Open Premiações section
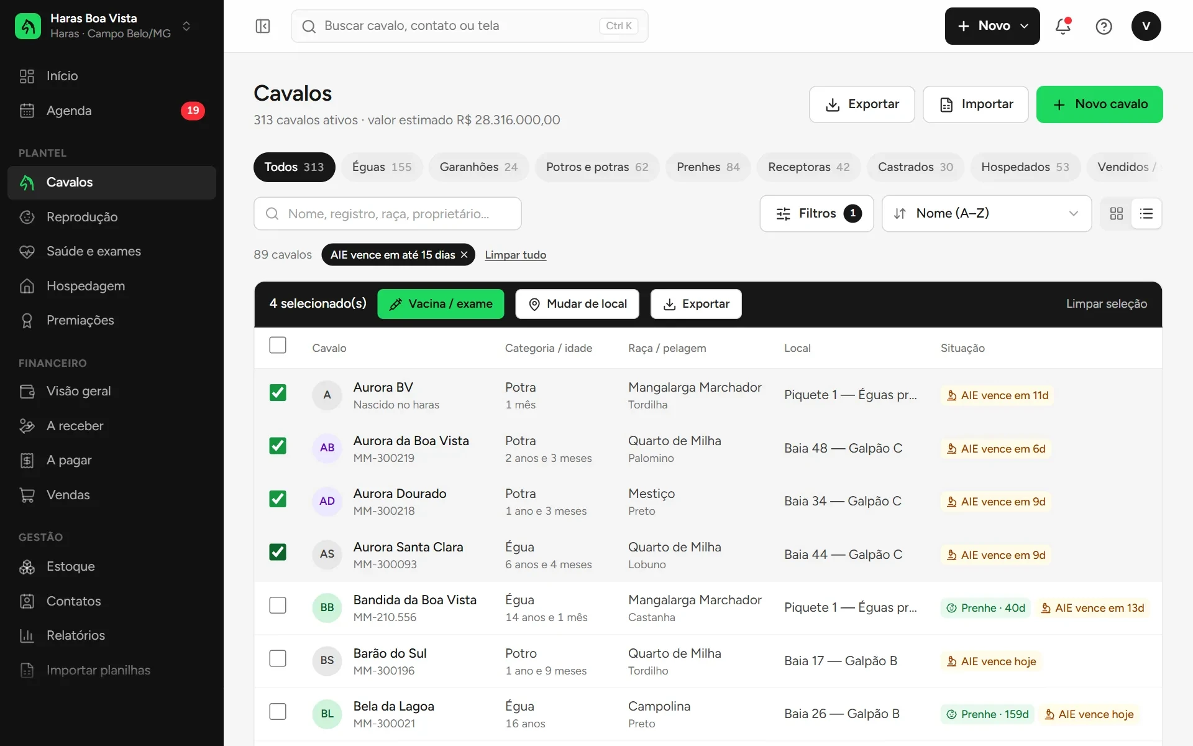Image resolution: width=1193 pixels, height=746 pixels. point(112,320)
